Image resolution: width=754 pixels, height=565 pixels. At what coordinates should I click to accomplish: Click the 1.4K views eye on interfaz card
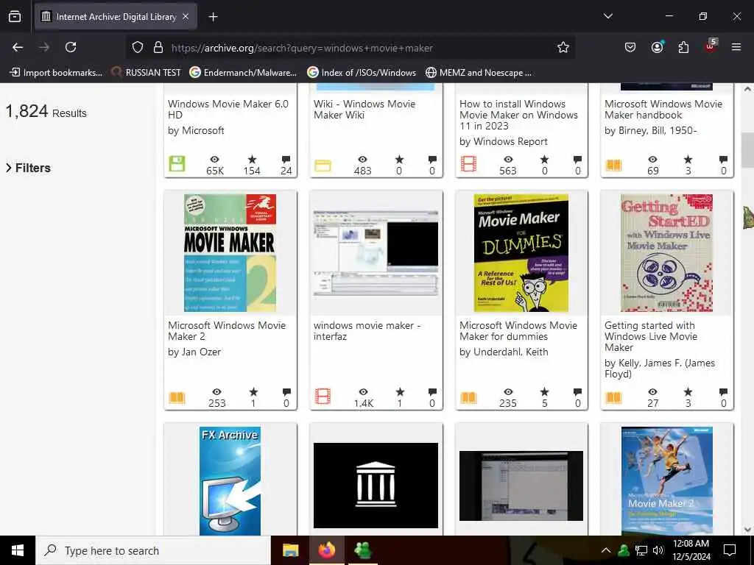[363, 391]
